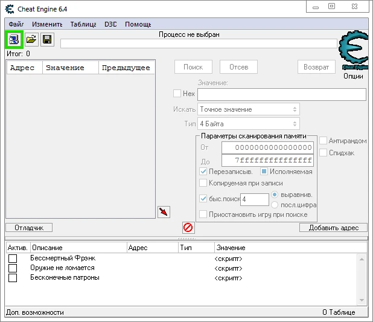Image resolution: width=373 pixels, height=322 pixels.
Task: Open the D3D menu
Action: pos(110,24)
